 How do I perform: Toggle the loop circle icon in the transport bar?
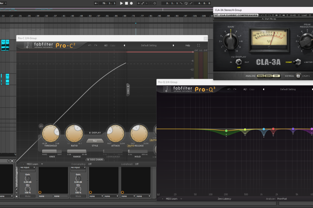pos(155,3)
